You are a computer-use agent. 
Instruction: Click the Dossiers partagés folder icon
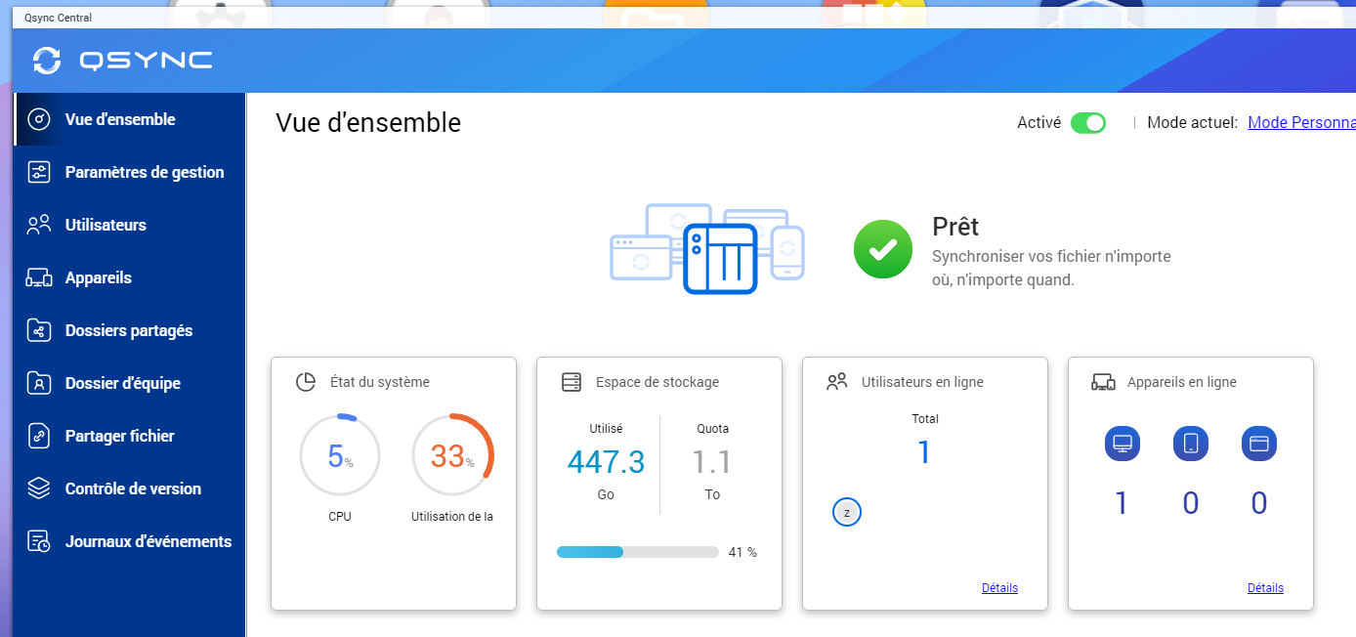coord(39,330)
